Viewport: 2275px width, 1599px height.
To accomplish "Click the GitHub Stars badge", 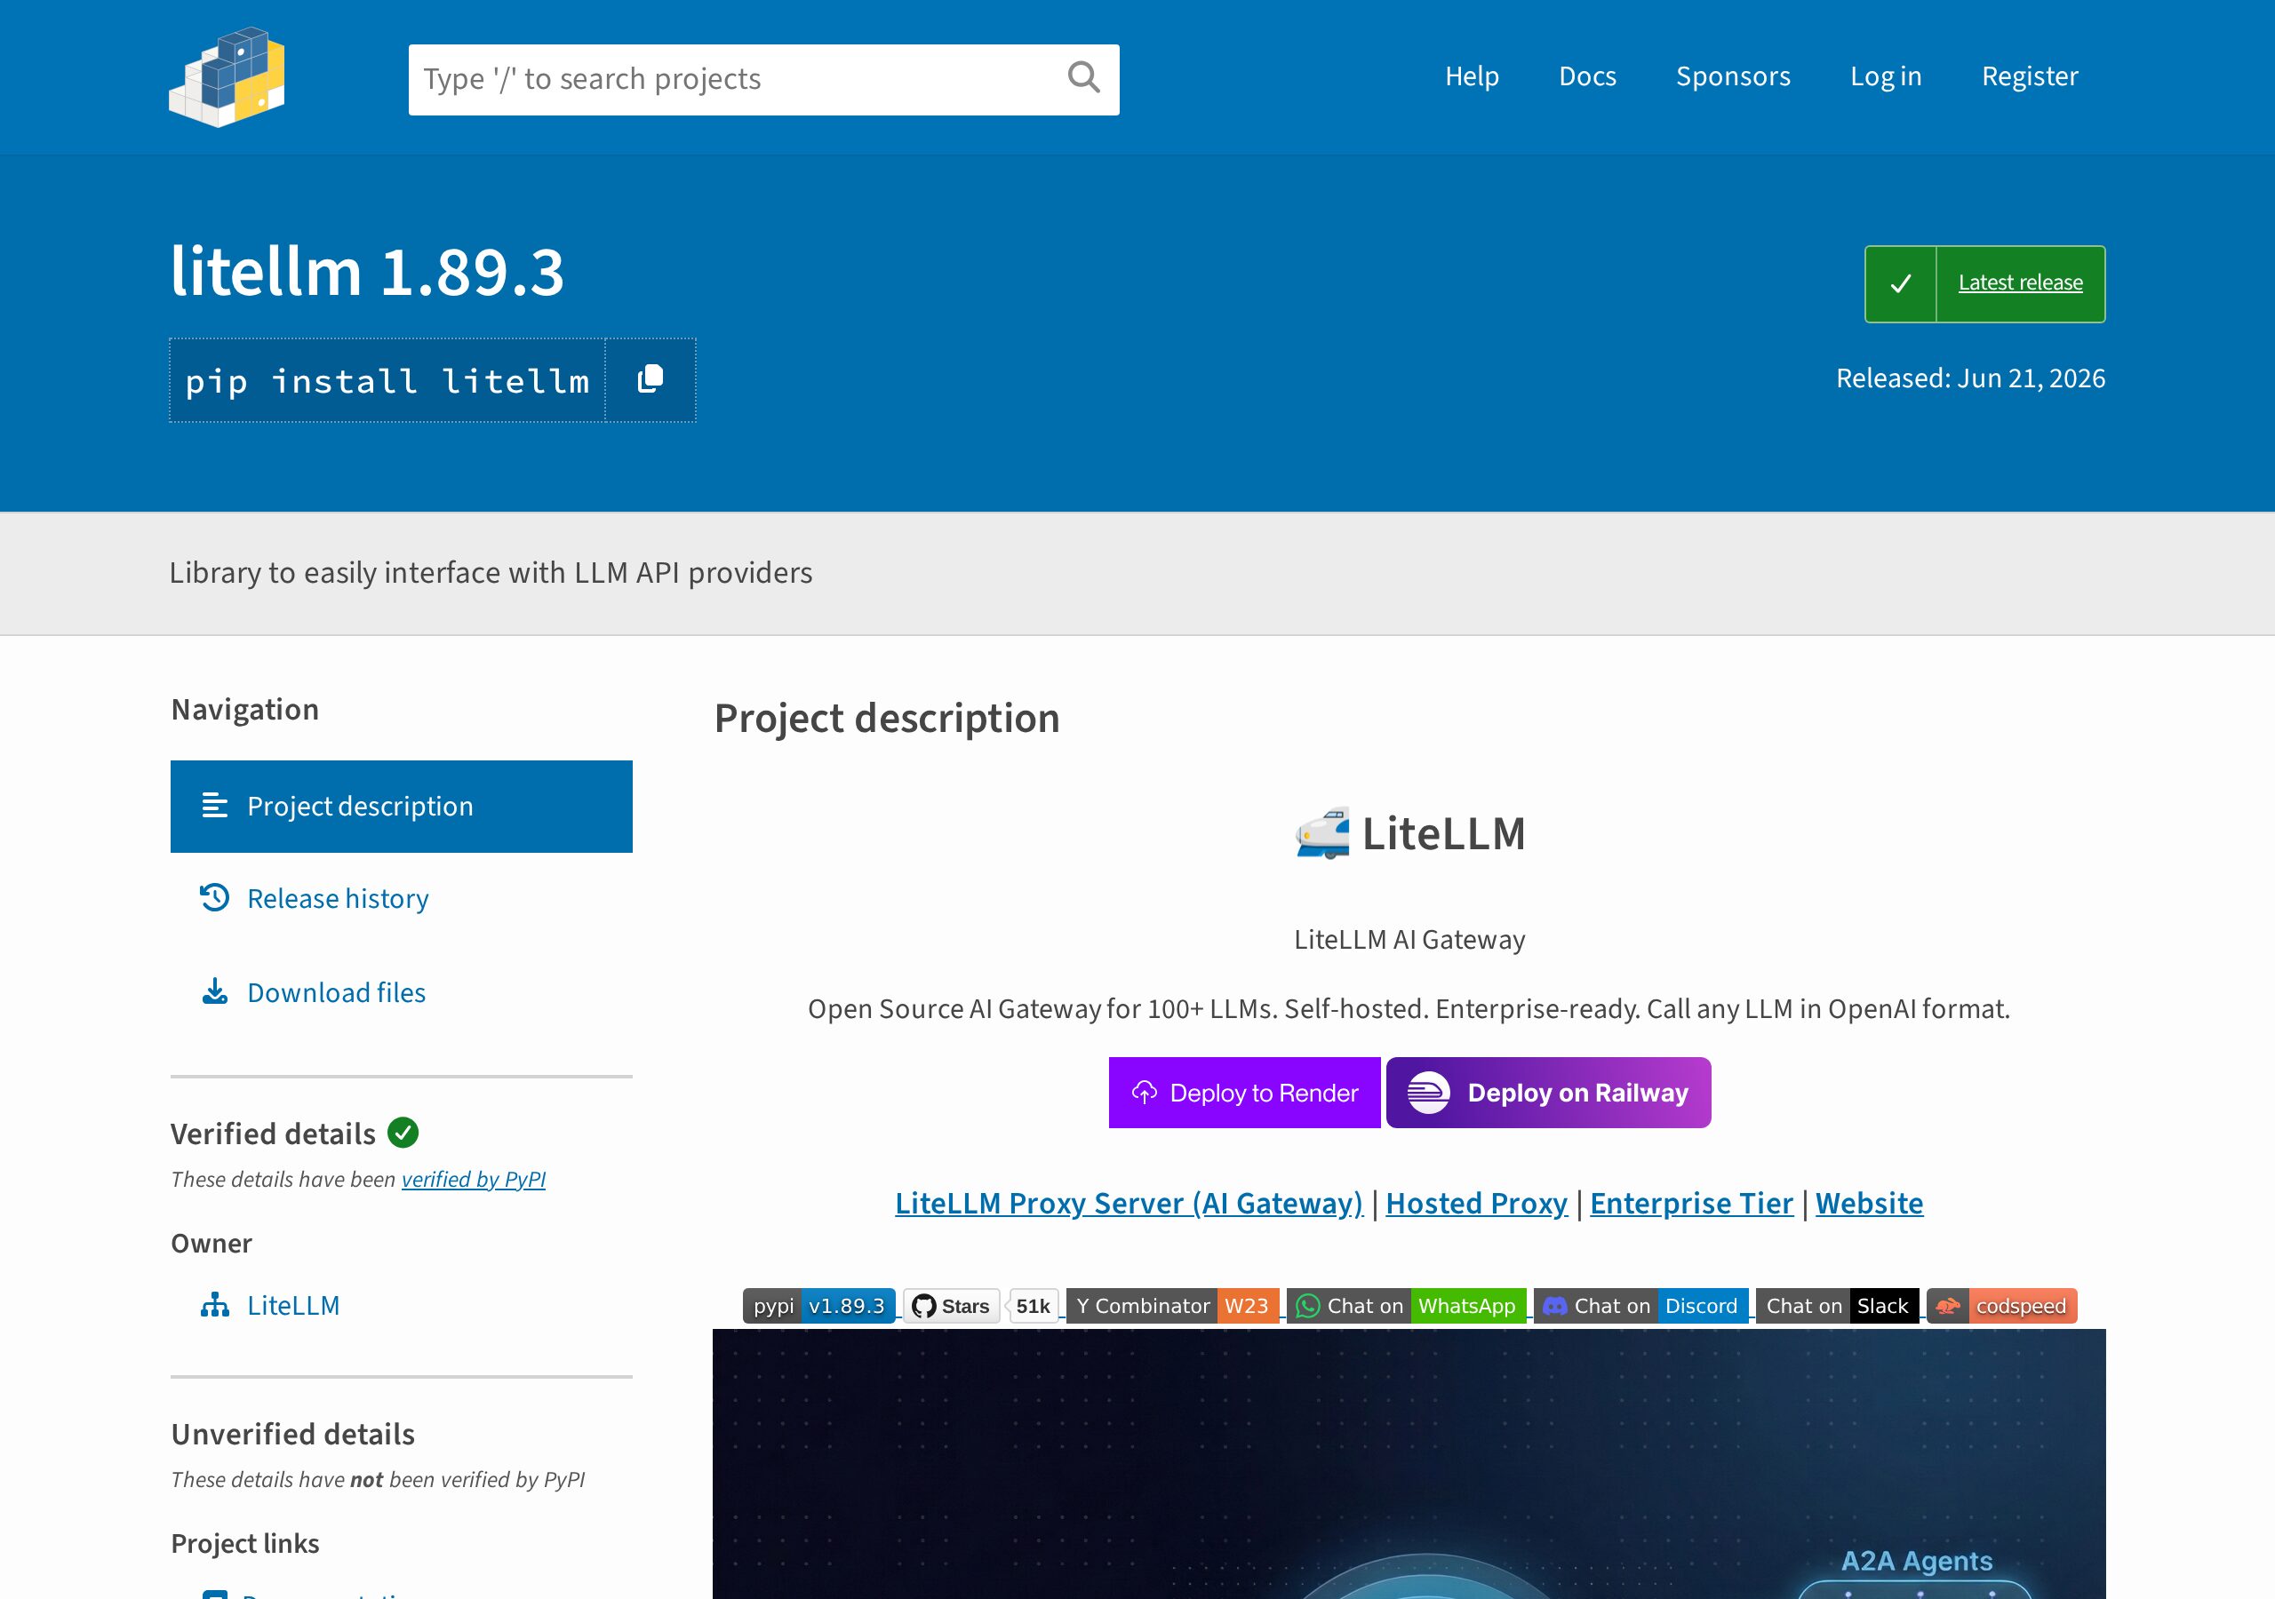I will (x=951, y=1306).
